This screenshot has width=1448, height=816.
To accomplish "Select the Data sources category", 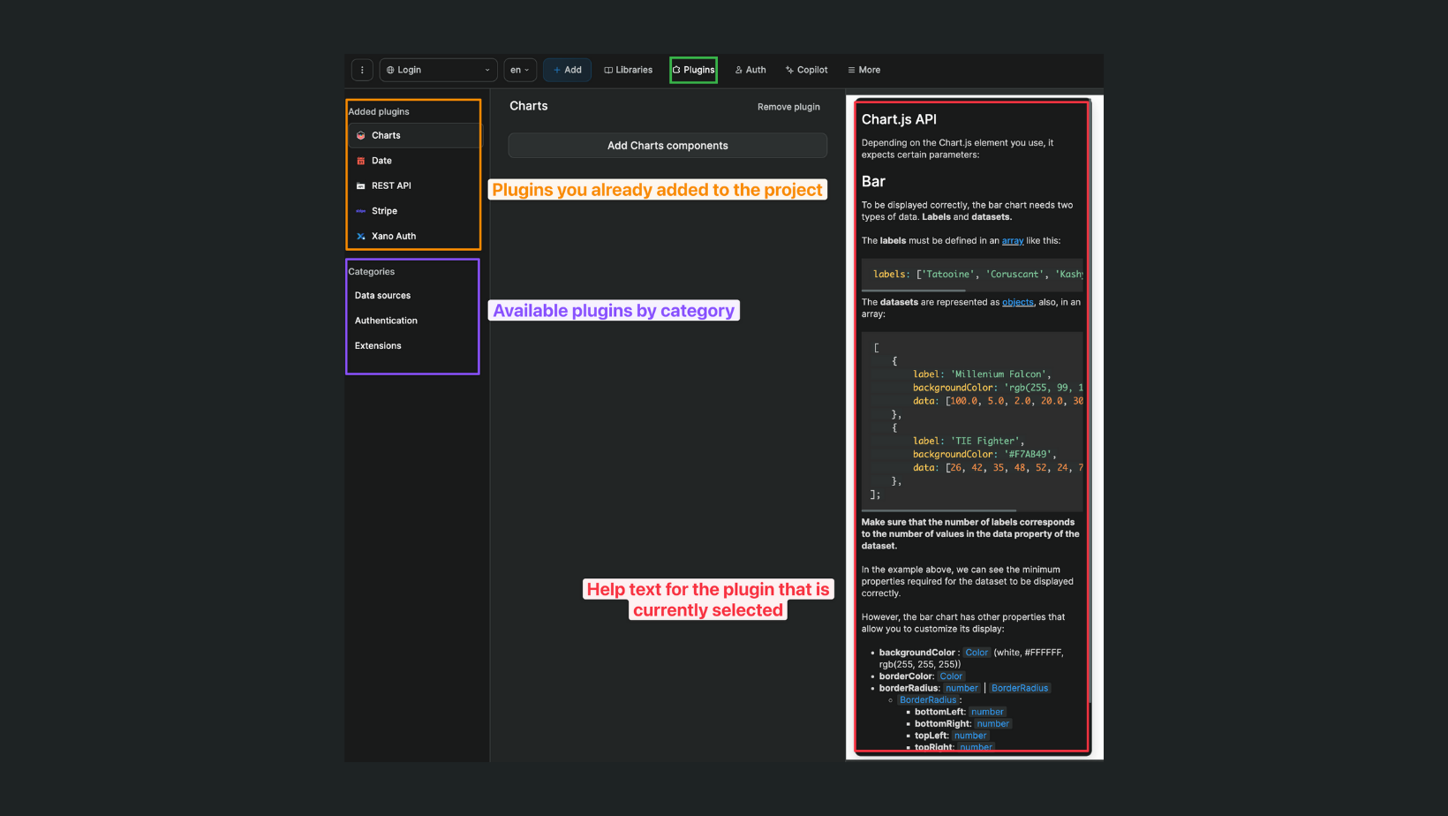I will [382, 295].
